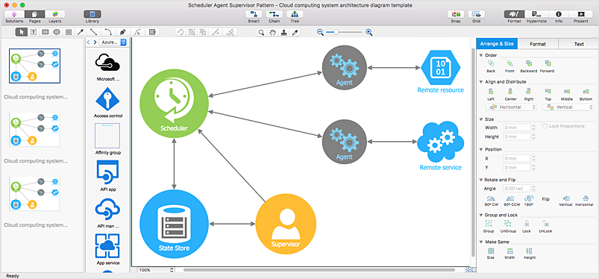The image size is (599, 279).
Task: Switch to Arrange & Size tab
Action: (x=497, y=44)
